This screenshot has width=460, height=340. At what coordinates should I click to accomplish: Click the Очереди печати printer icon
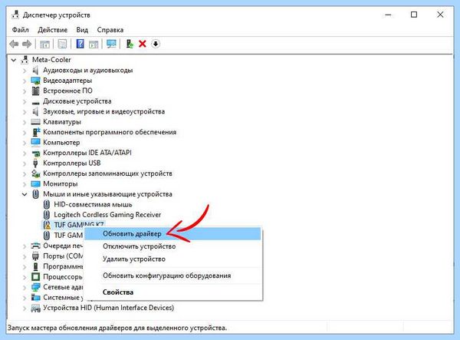click(x=35, y=246)
